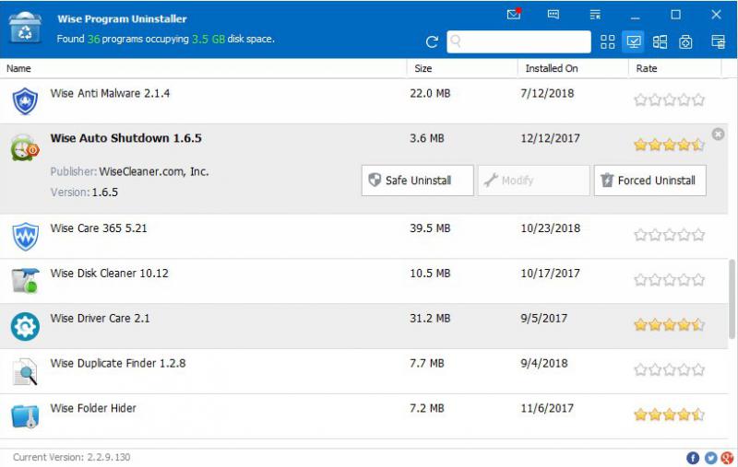Change Wise Folder Hider star rating
Image resolution: width=738 pixels, height=467 pixels.
pyautogui.click(x=669, y=414)
